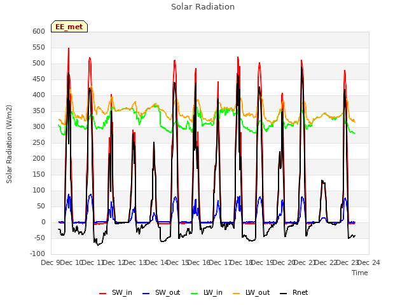
Task: Click the black Rnet legend swatch
Action: pos(284,294)
